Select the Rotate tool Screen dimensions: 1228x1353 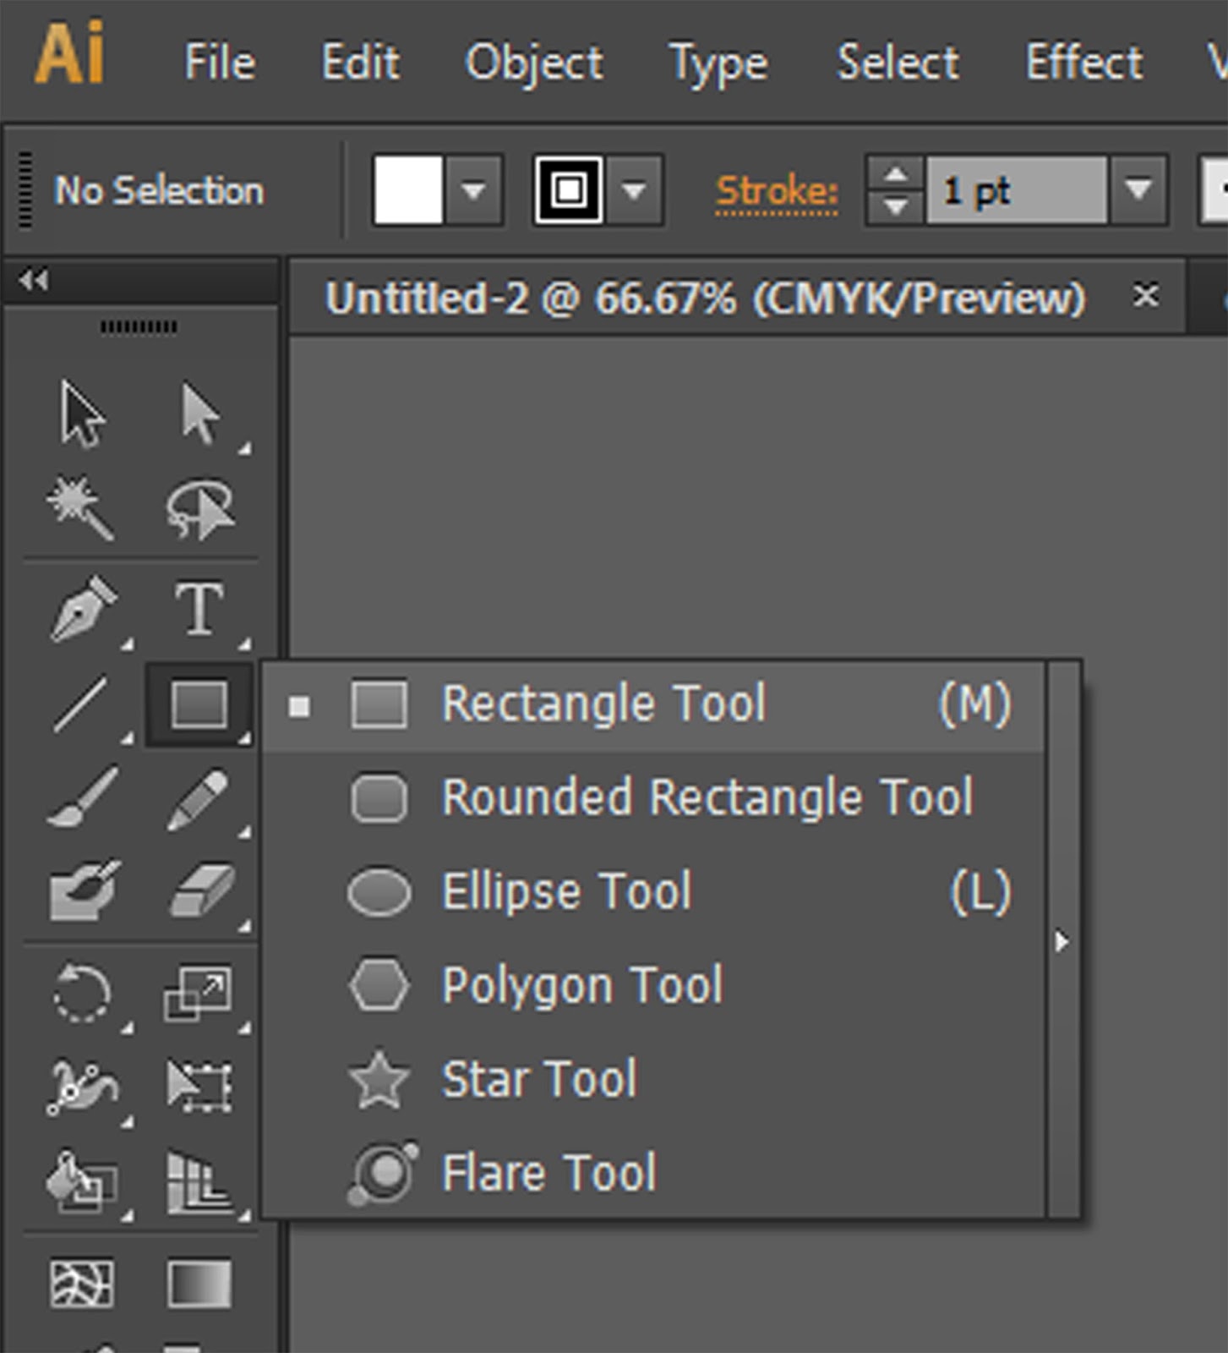coord(81,993)
